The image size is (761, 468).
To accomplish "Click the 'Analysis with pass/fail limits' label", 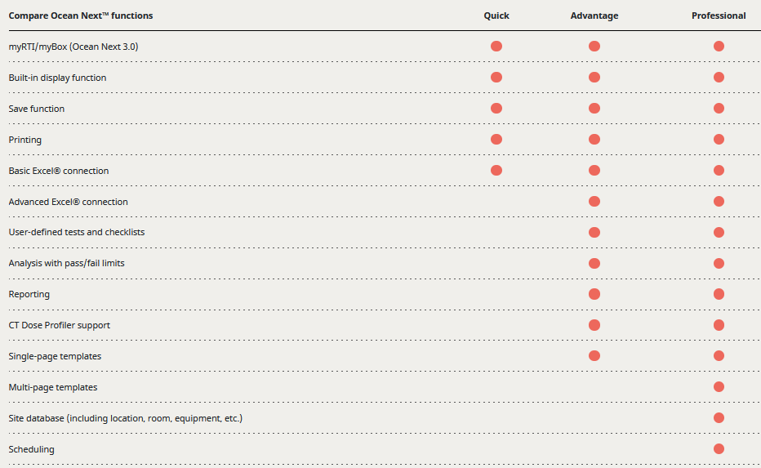I will [67, 263].
